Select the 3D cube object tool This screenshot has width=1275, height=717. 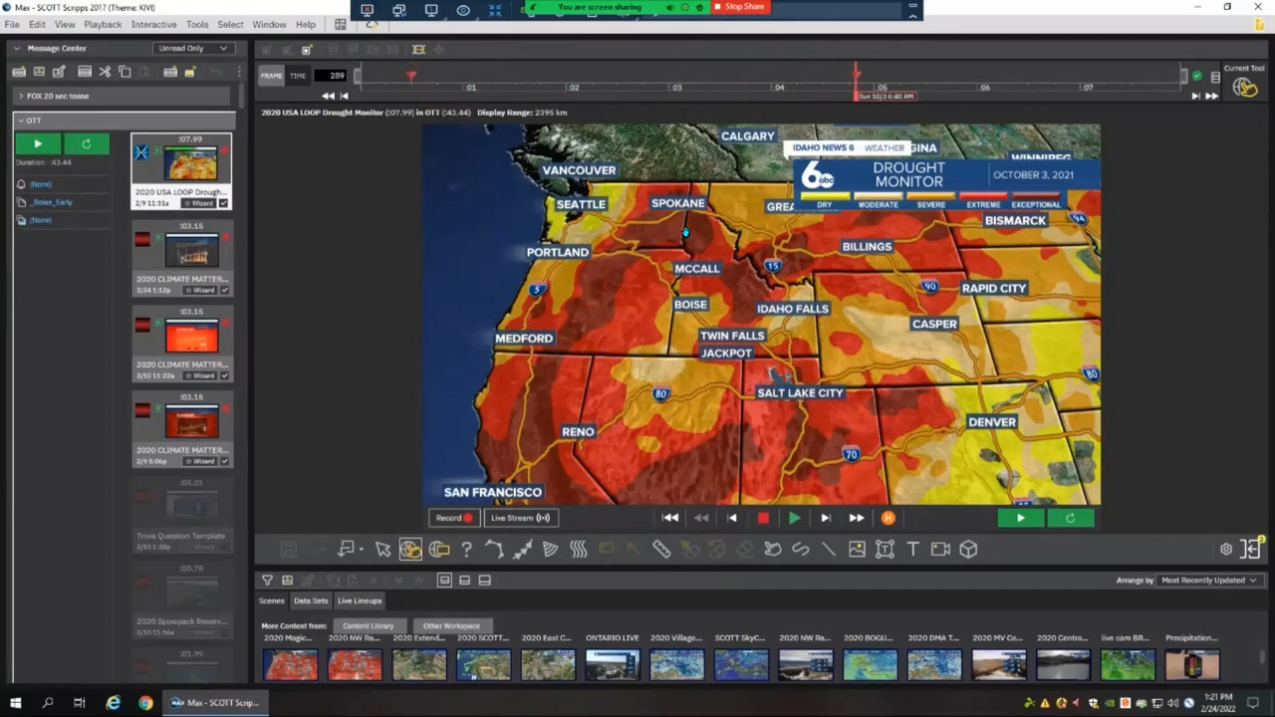tap(968, 549)
